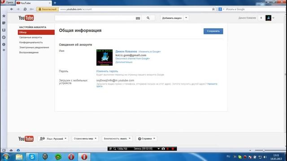Image resolution: width=287 pixels, height=161 pixels.
Task: Open Воспроизведение settings section
Action: point(29,52)
